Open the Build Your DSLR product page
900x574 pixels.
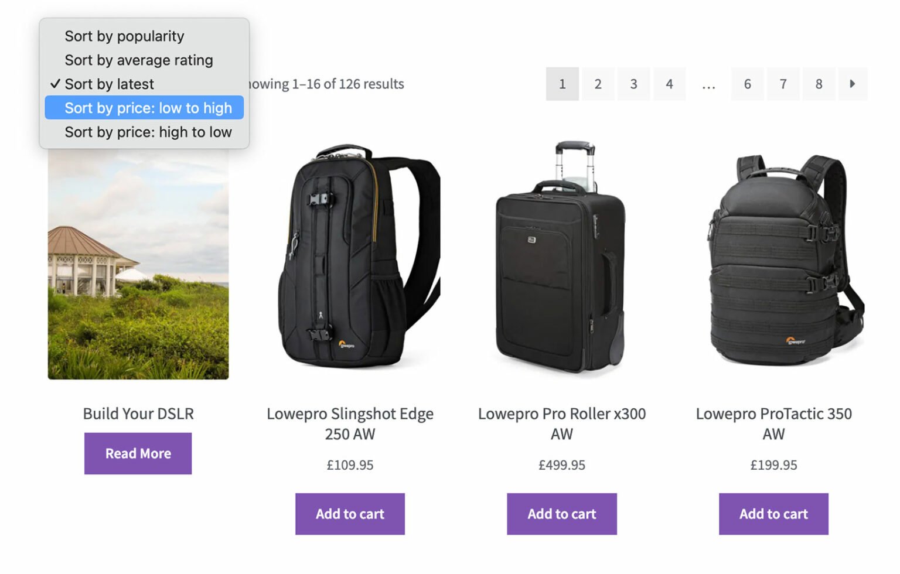[138, 414]
